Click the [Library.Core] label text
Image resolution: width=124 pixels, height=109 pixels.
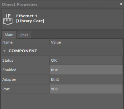point(30,21)
